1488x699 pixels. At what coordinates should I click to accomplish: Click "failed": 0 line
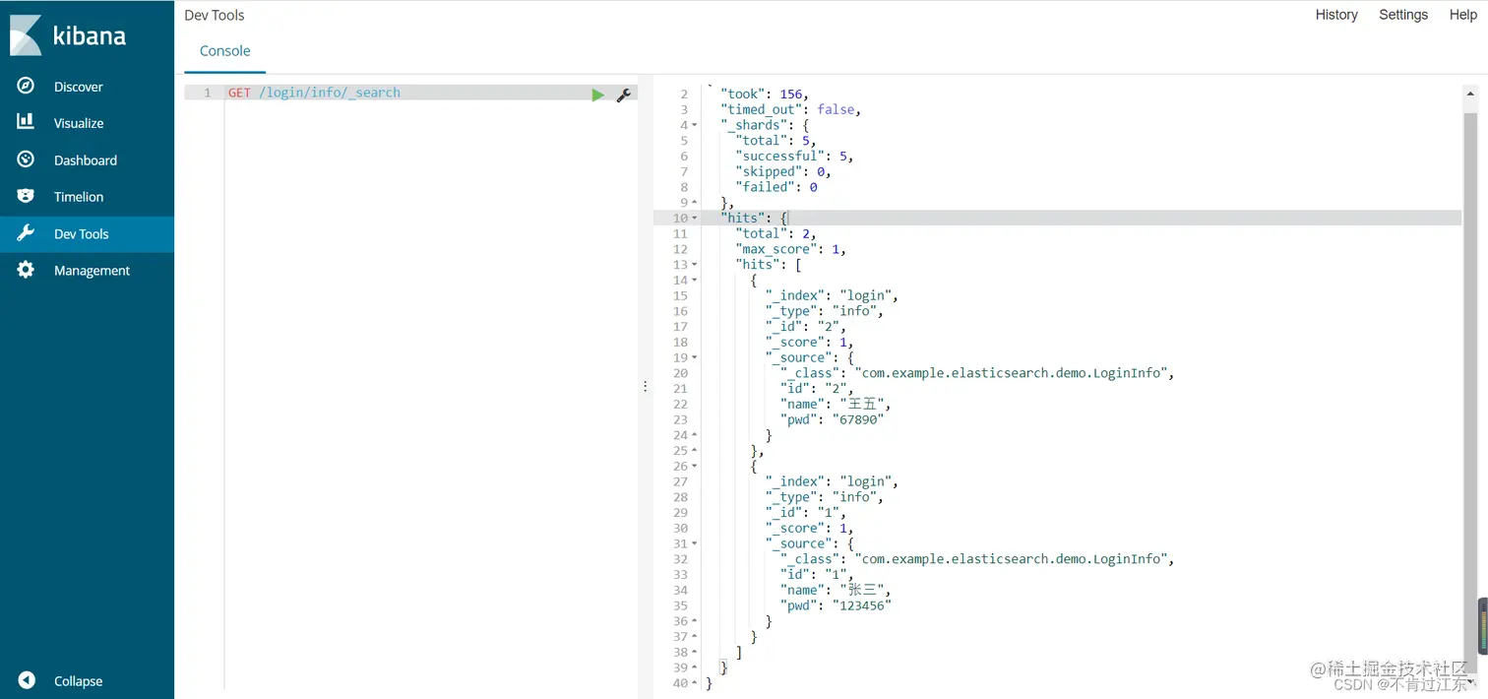pyautogui.click(x=775, y=187)
